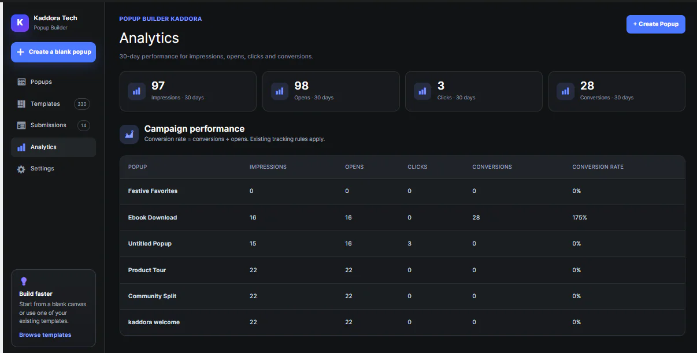
Task: Click the Campaign performance chart icon
Action: (129, 134)
